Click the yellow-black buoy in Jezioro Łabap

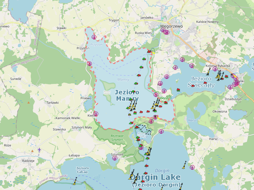pyautogui.click(x=75, y=181)
